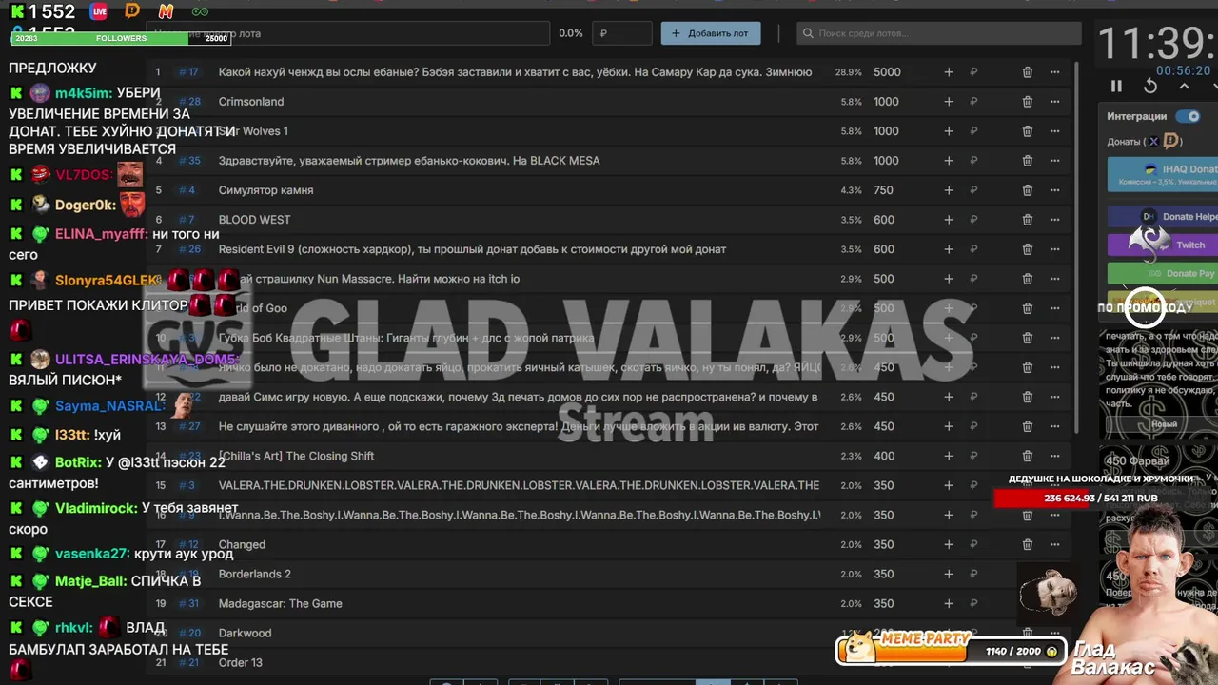Select the Darkwood lot name

click(245, 634)
